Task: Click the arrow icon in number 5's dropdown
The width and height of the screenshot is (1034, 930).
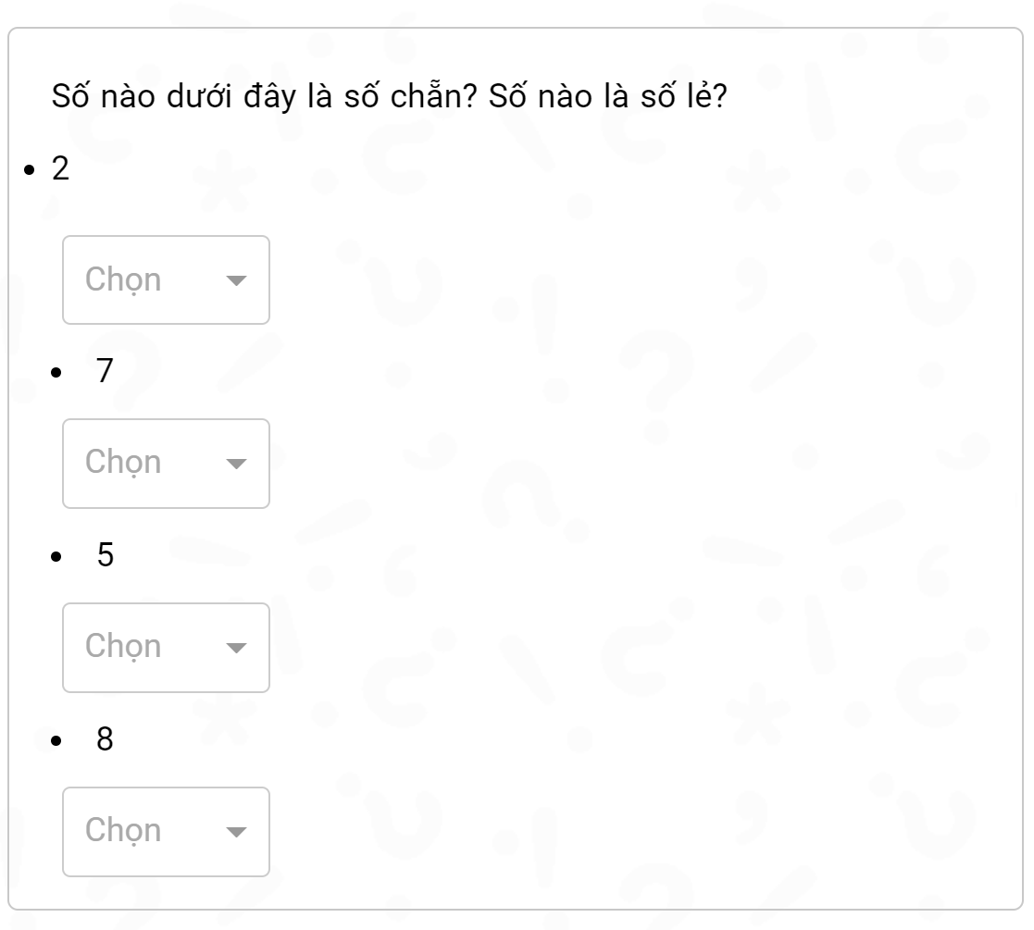Action: pos(237,648)
